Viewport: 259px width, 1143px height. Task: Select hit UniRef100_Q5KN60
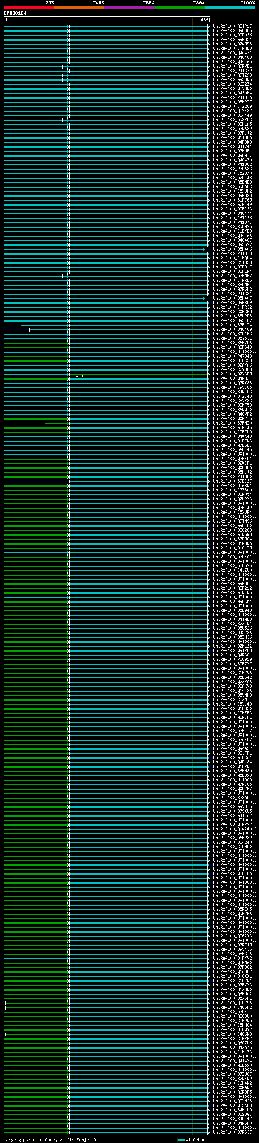[x=232, y=963]
